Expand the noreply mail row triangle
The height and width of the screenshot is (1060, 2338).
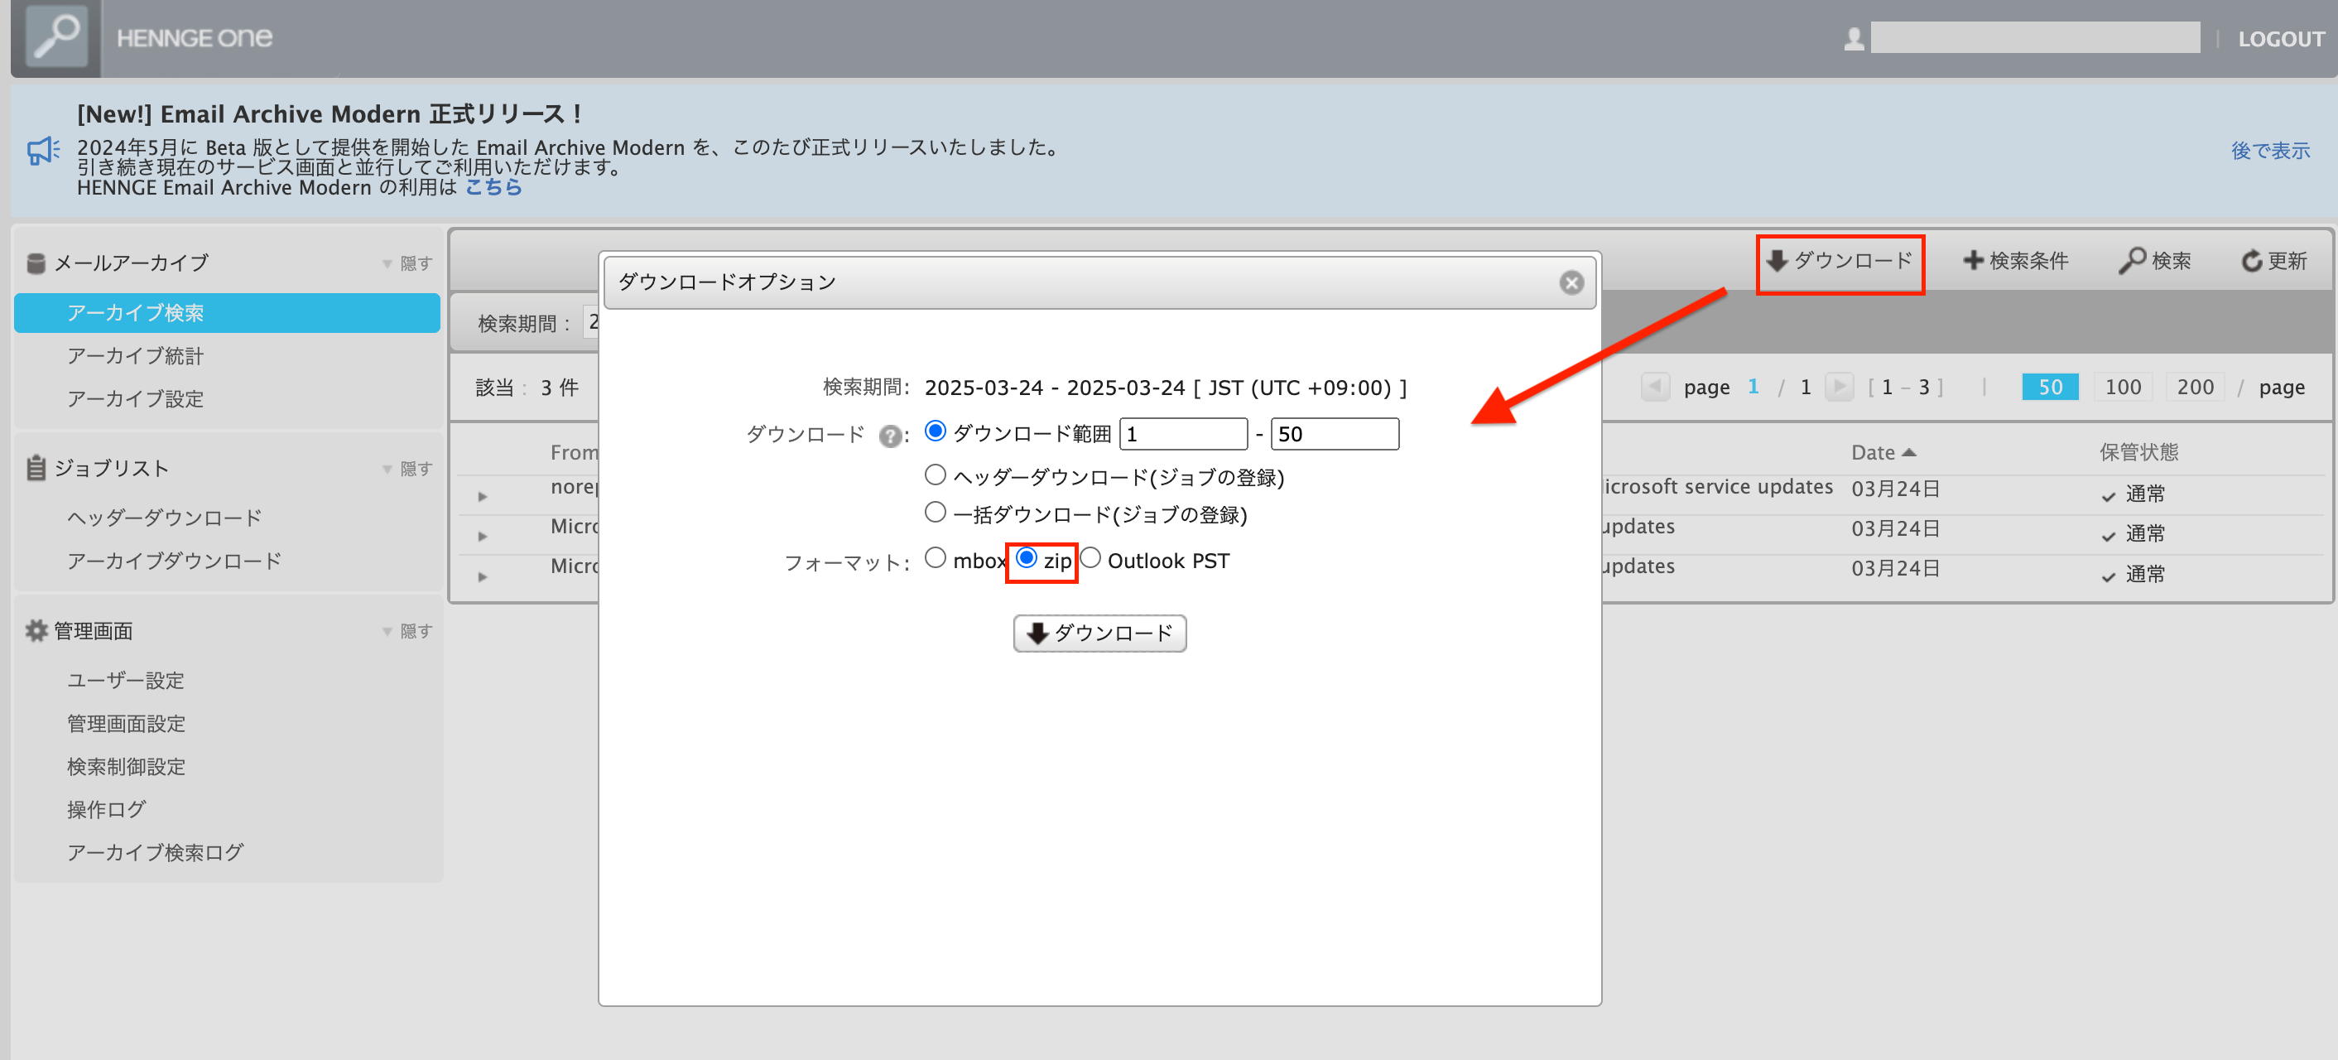point(483,496)
